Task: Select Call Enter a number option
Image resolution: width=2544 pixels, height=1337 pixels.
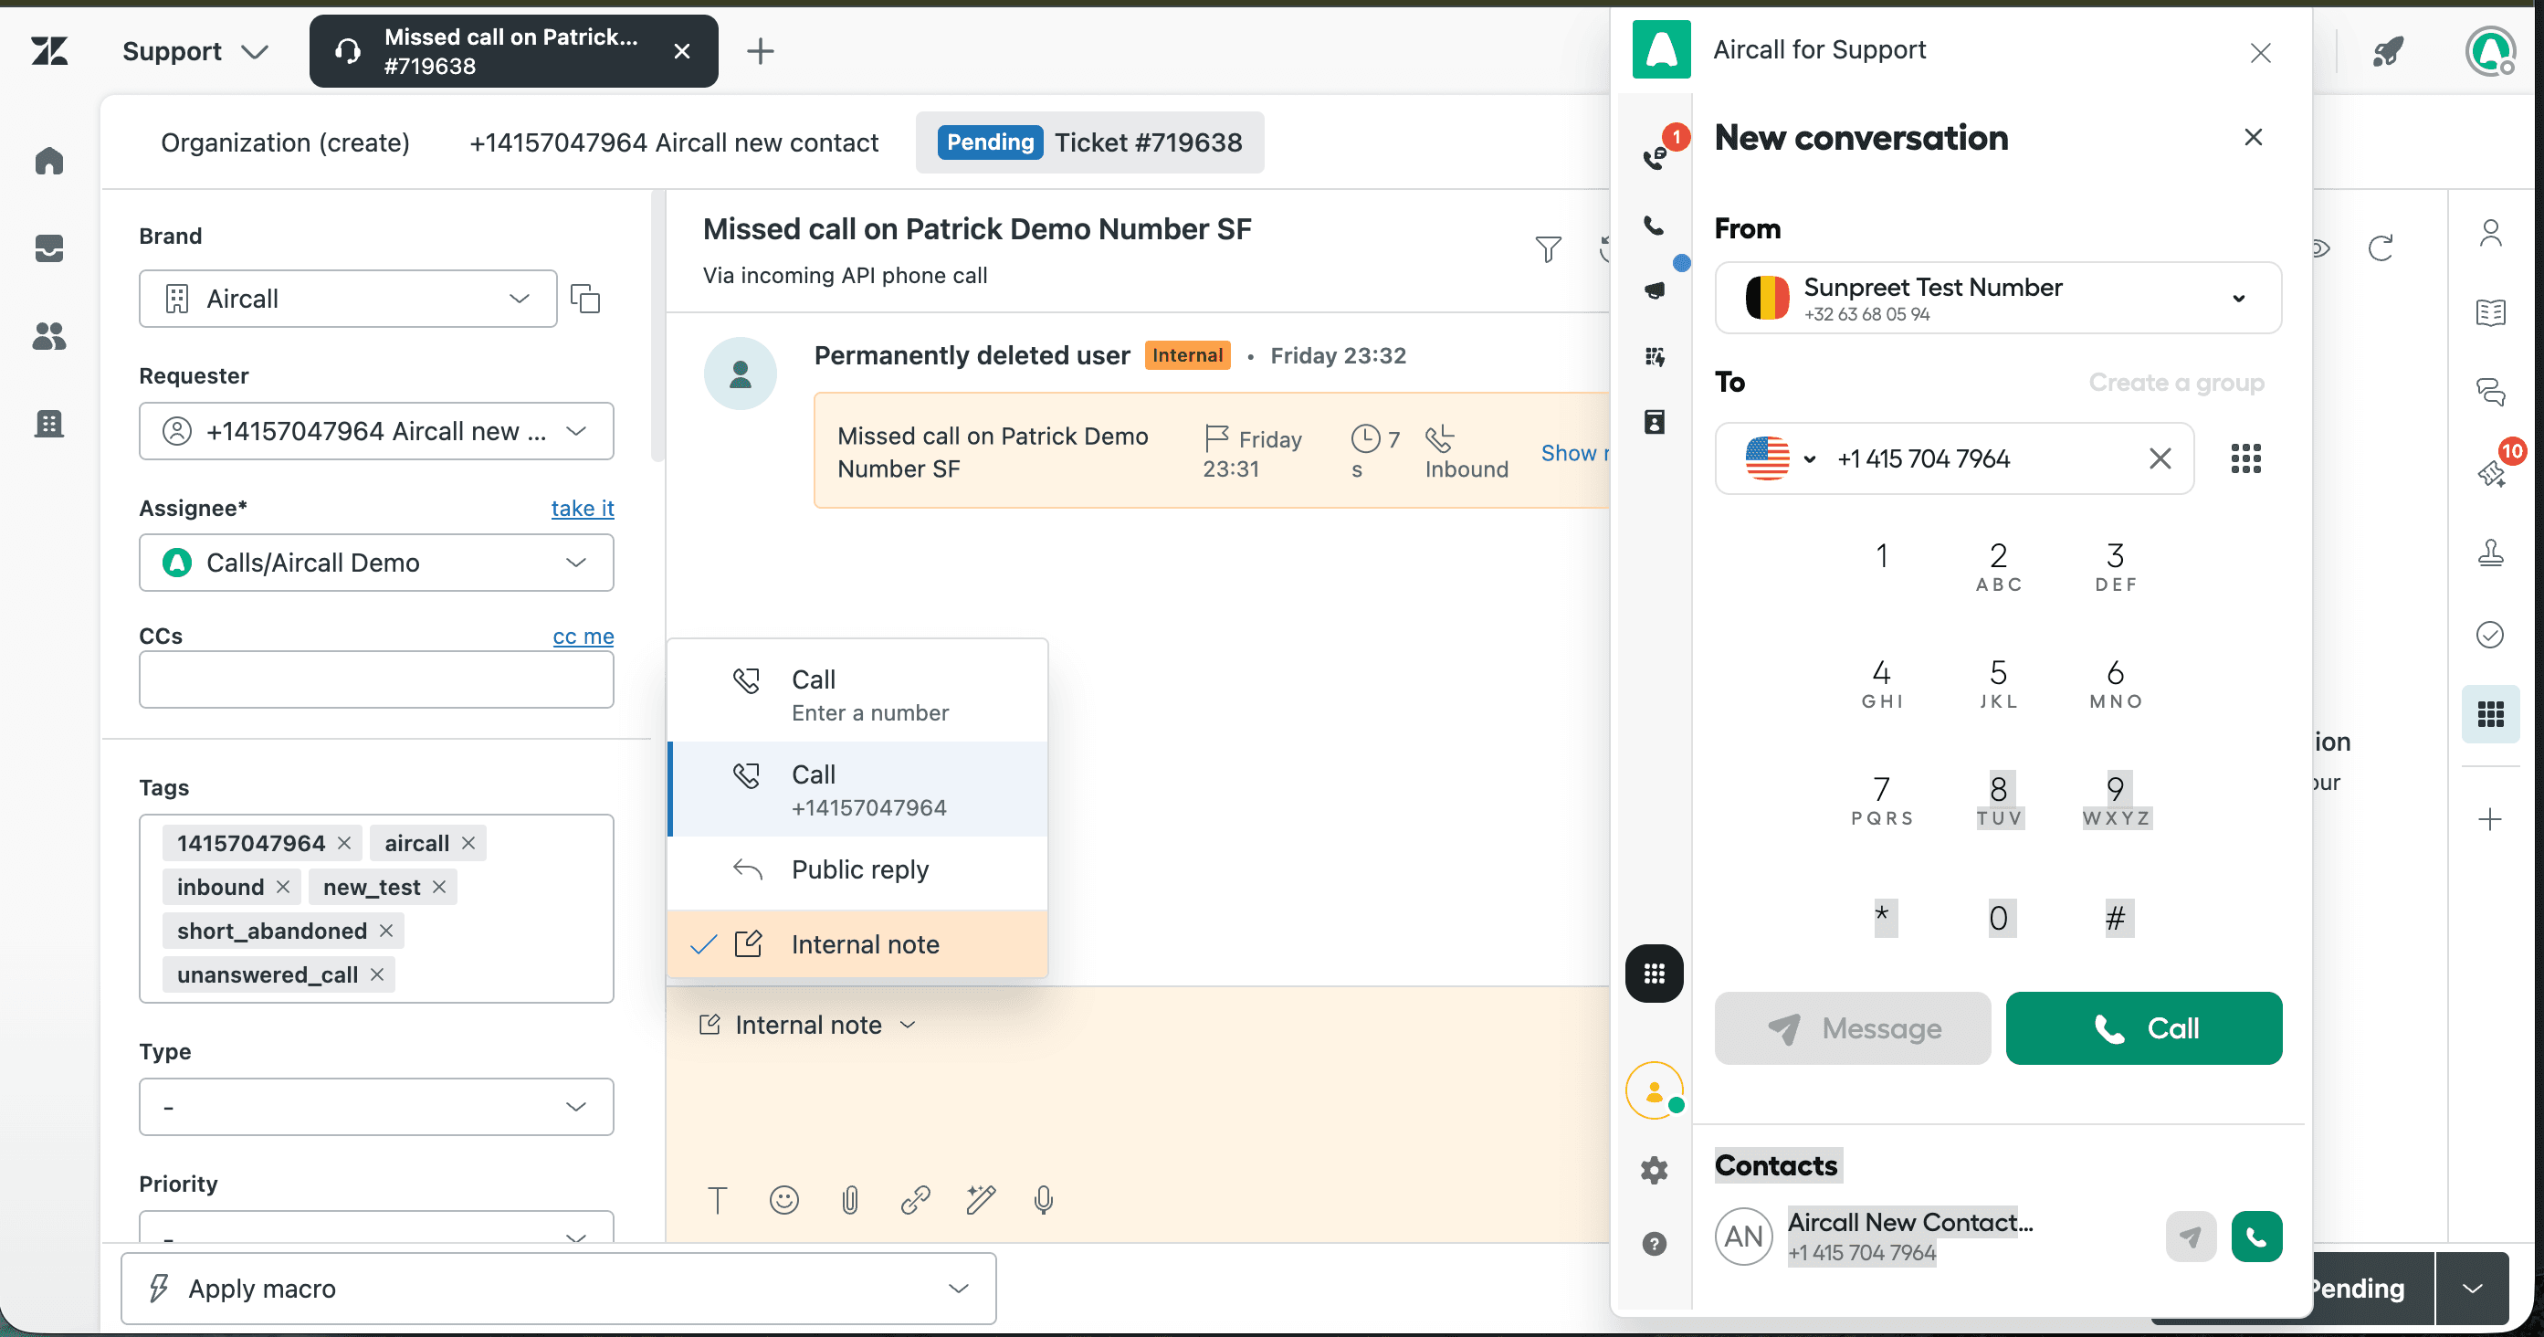Action: pyautogui.click(x=857, y=694)
